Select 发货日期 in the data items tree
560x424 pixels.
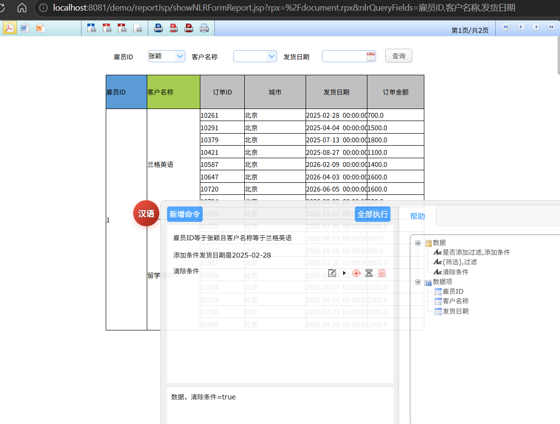pos(455,311)
